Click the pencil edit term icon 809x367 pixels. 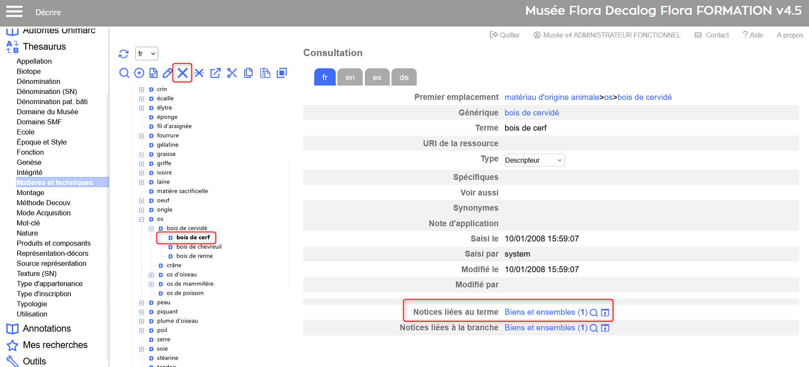point(167,73)
